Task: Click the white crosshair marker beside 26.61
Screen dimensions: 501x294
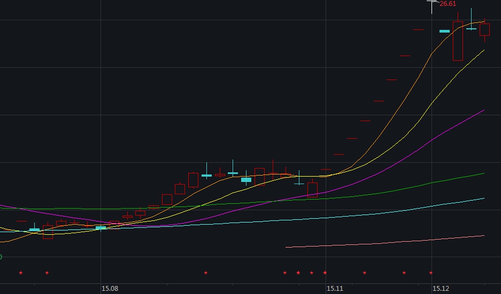Action: click(432, 4)
